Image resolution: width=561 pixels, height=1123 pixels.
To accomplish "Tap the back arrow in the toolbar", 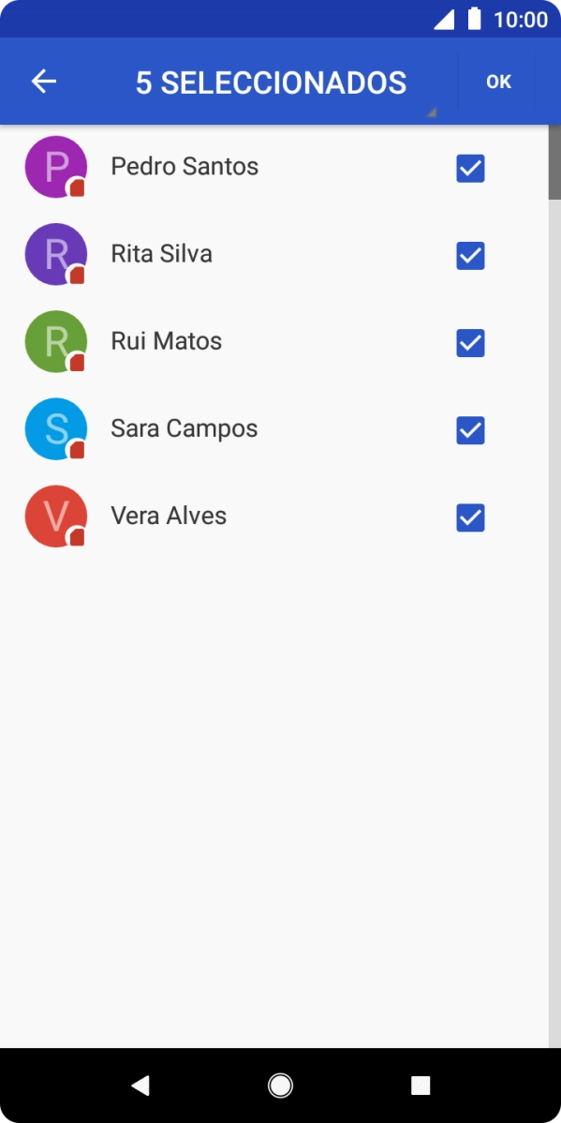I will 43,81.
